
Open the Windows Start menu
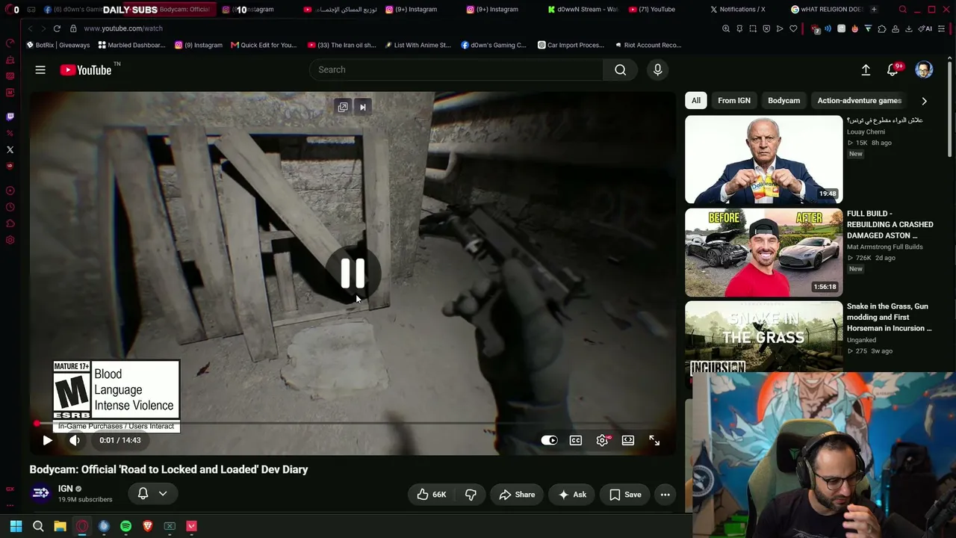(16, 526)
